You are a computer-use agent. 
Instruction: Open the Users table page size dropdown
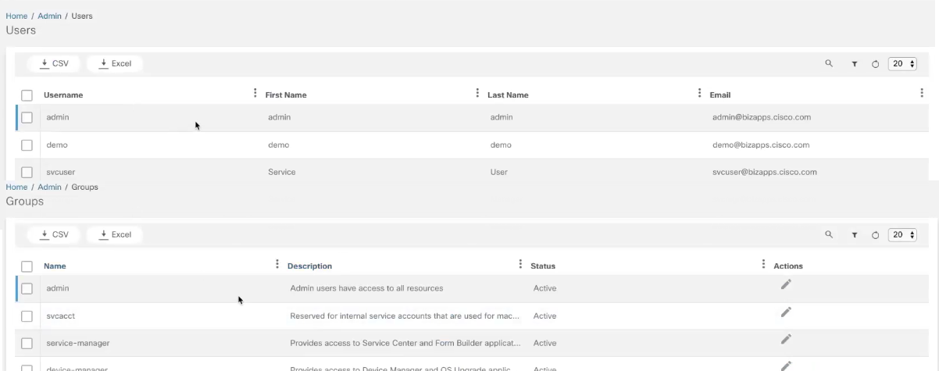(x=902, y=64)
